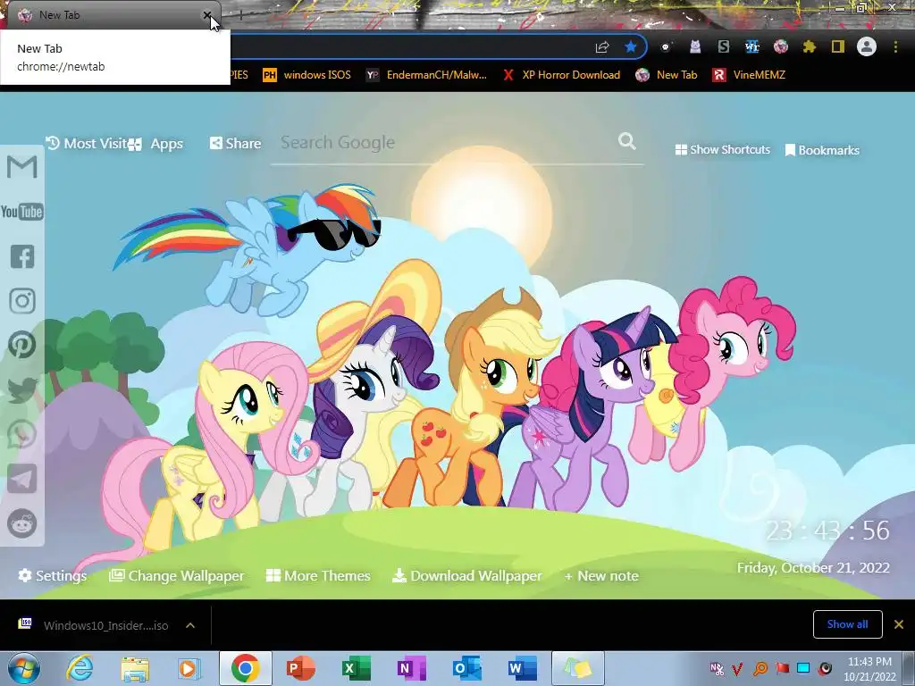This screenshot has width=915, height=686.
Task: Open Most Visited menu
Action: pos(87,143)
